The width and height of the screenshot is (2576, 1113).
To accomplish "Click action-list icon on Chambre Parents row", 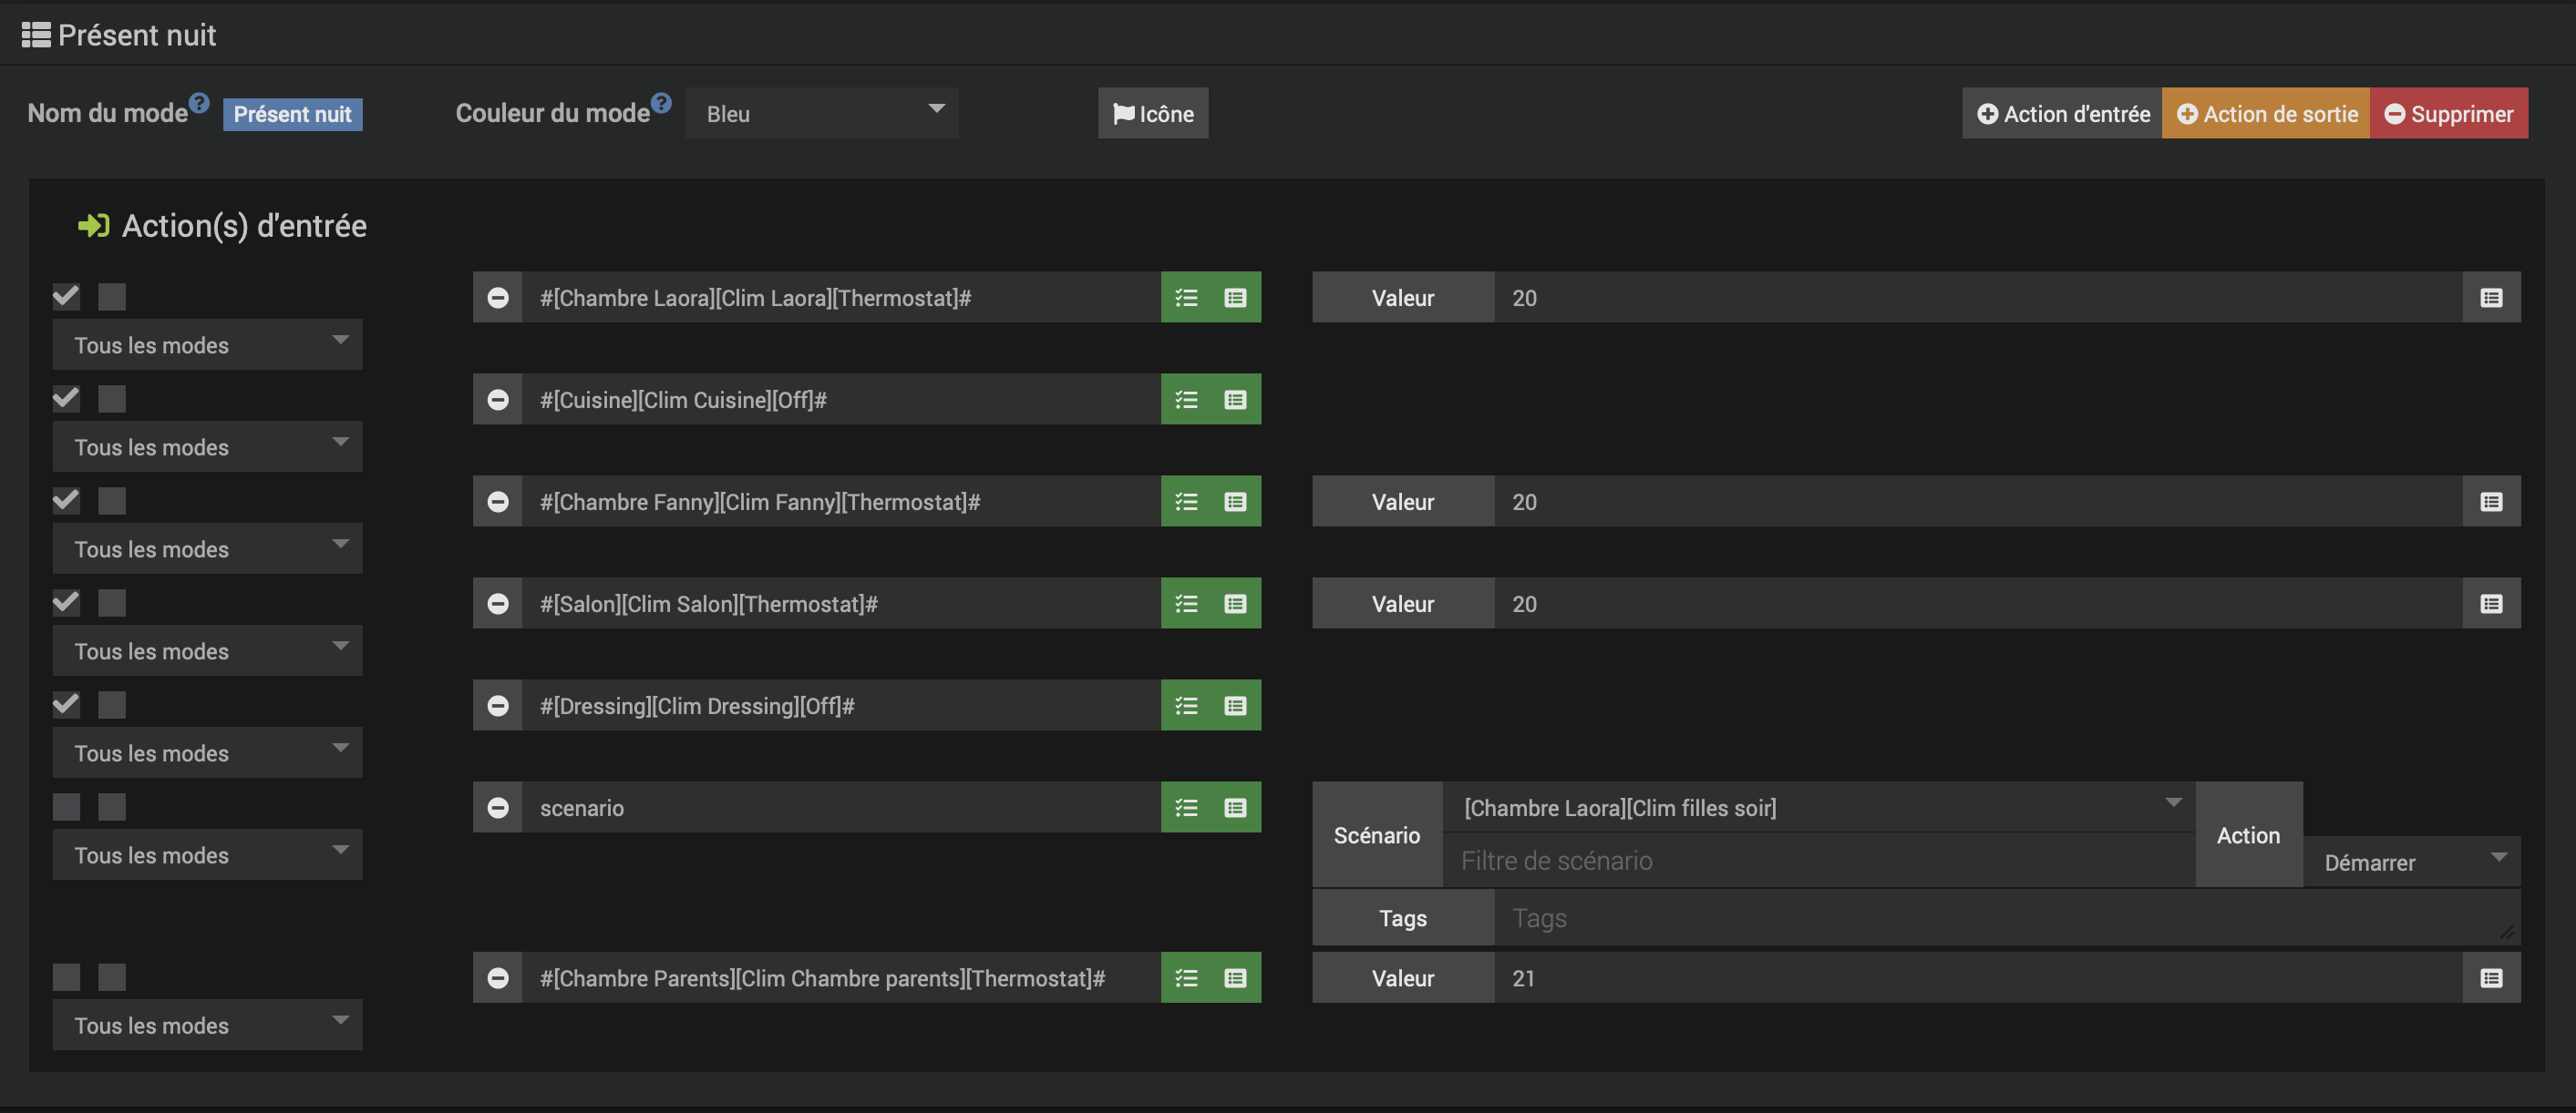I will (1186, 978).
